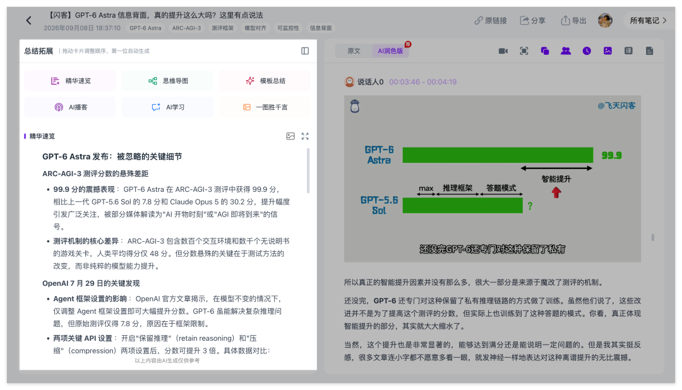Viewport: 682px width, 390px height.
Task: Open the 思维导图 card
Action: (x=167, y=81)
